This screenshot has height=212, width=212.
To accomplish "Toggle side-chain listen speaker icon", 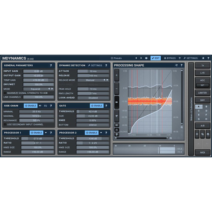I will point(40,106).
